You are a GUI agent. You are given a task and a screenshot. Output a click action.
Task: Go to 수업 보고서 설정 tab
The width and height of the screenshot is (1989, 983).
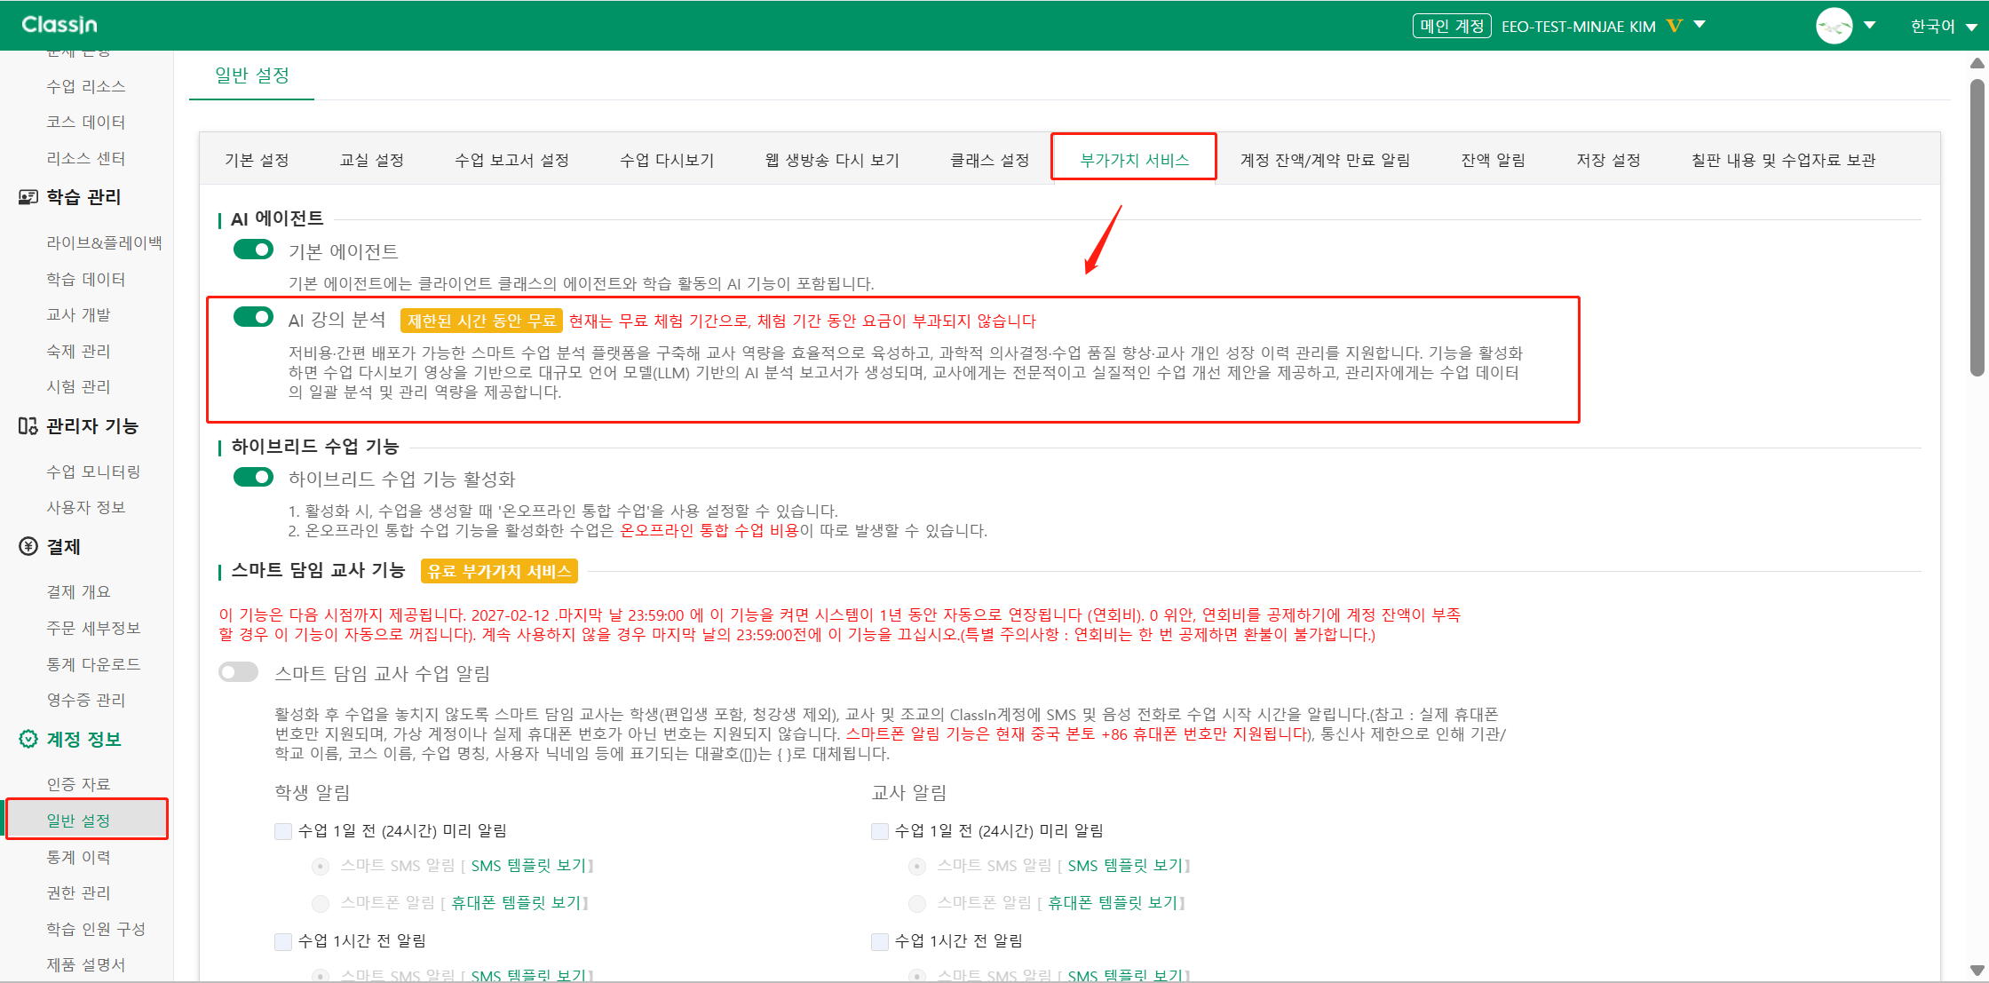point(512,160)
